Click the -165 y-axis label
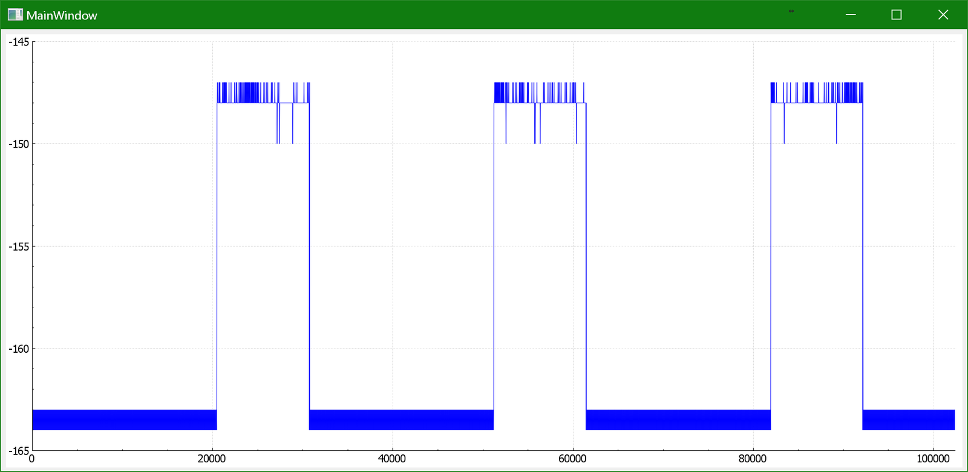The image size is (968, 472). (19, 451)
